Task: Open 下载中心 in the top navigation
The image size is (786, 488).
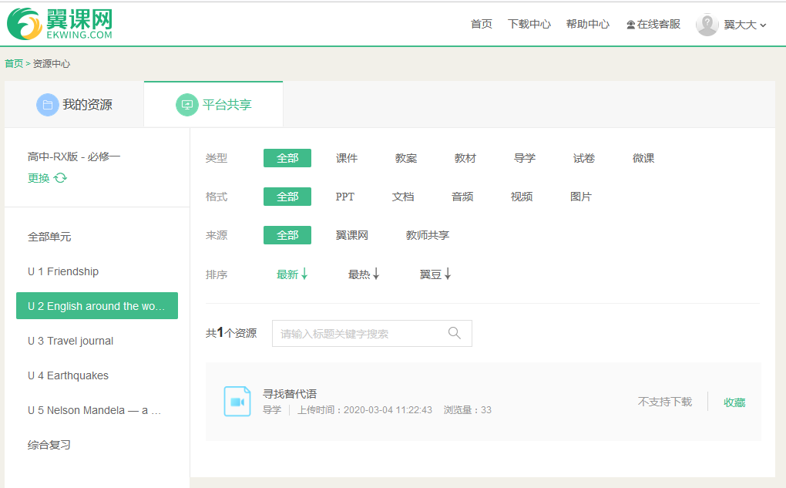Action: click(529, 24)
